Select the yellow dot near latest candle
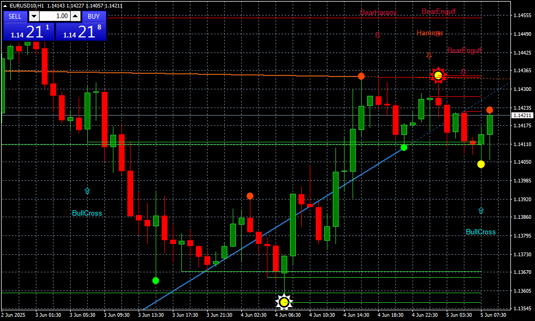Screen dimensions: 535x321 481,164
